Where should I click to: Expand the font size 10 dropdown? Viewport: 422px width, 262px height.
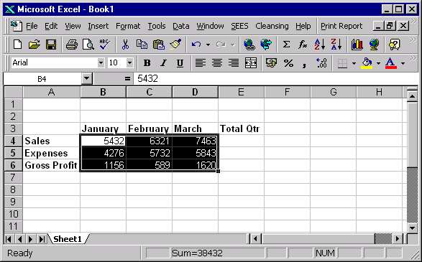click(129, 63)
